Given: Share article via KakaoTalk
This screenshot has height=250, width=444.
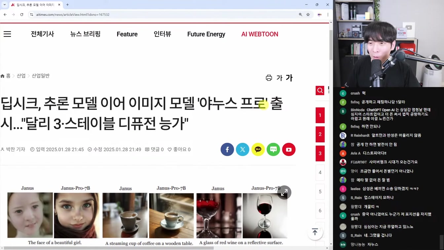Looking at the screenshot, I should coord(258,149).
